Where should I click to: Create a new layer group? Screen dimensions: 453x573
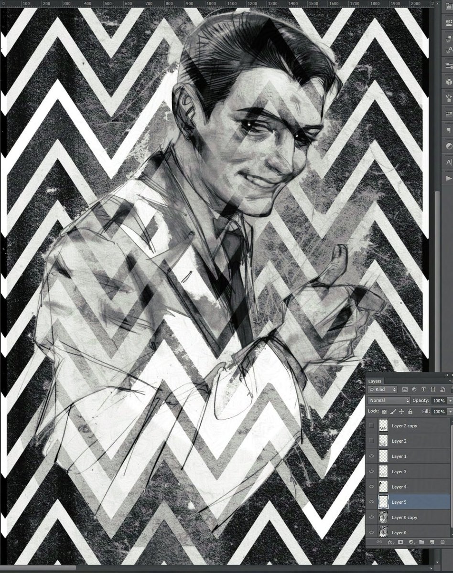click(x=421, y=542)
